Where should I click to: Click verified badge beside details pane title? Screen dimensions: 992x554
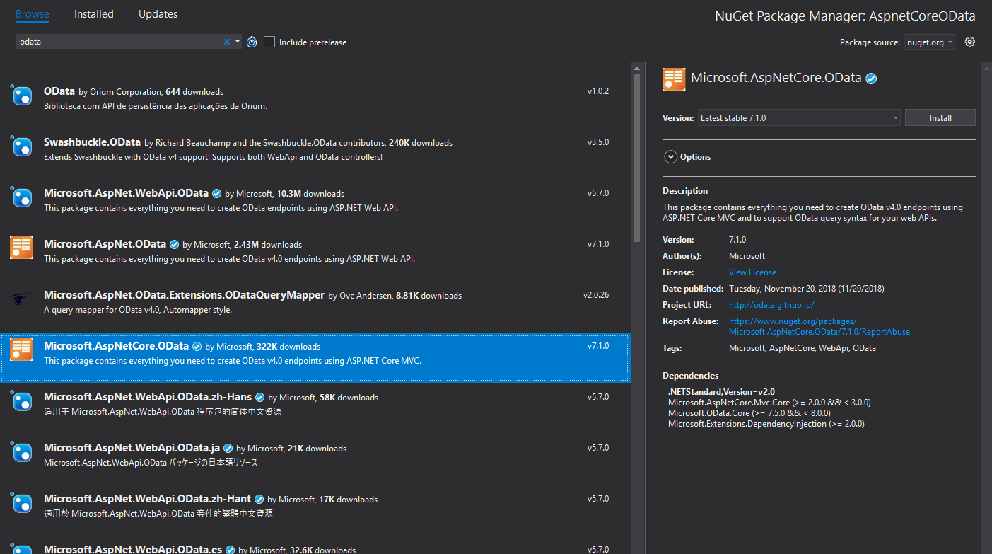(872, 79)
